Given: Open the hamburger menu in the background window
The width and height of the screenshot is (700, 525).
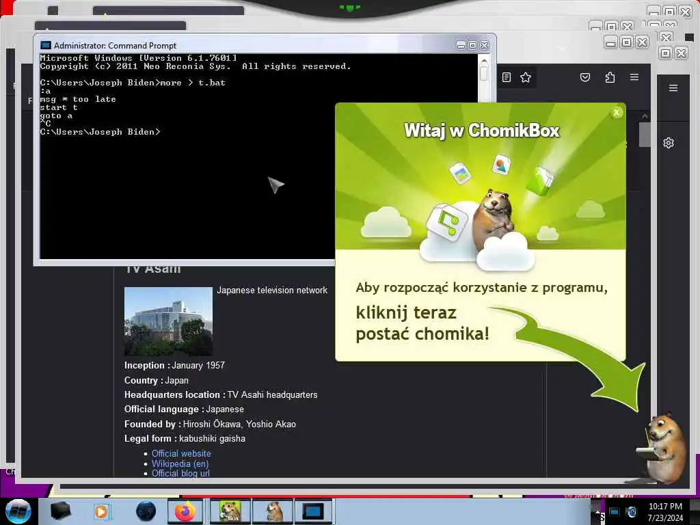Looking at the screenshot, I should pyautogui.click(x=673, y=88).
